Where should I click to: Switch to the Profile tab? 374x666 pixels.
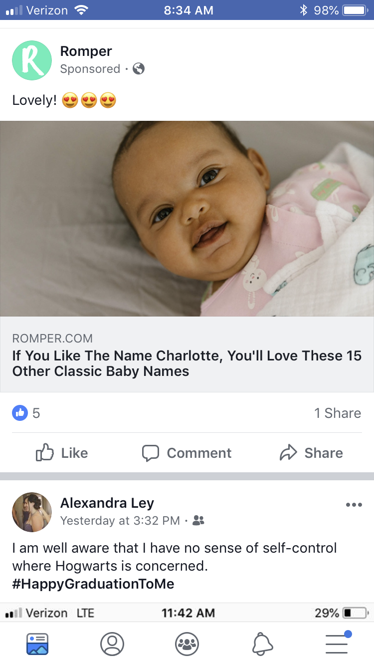pyautogui.click(x=112, y=644)
